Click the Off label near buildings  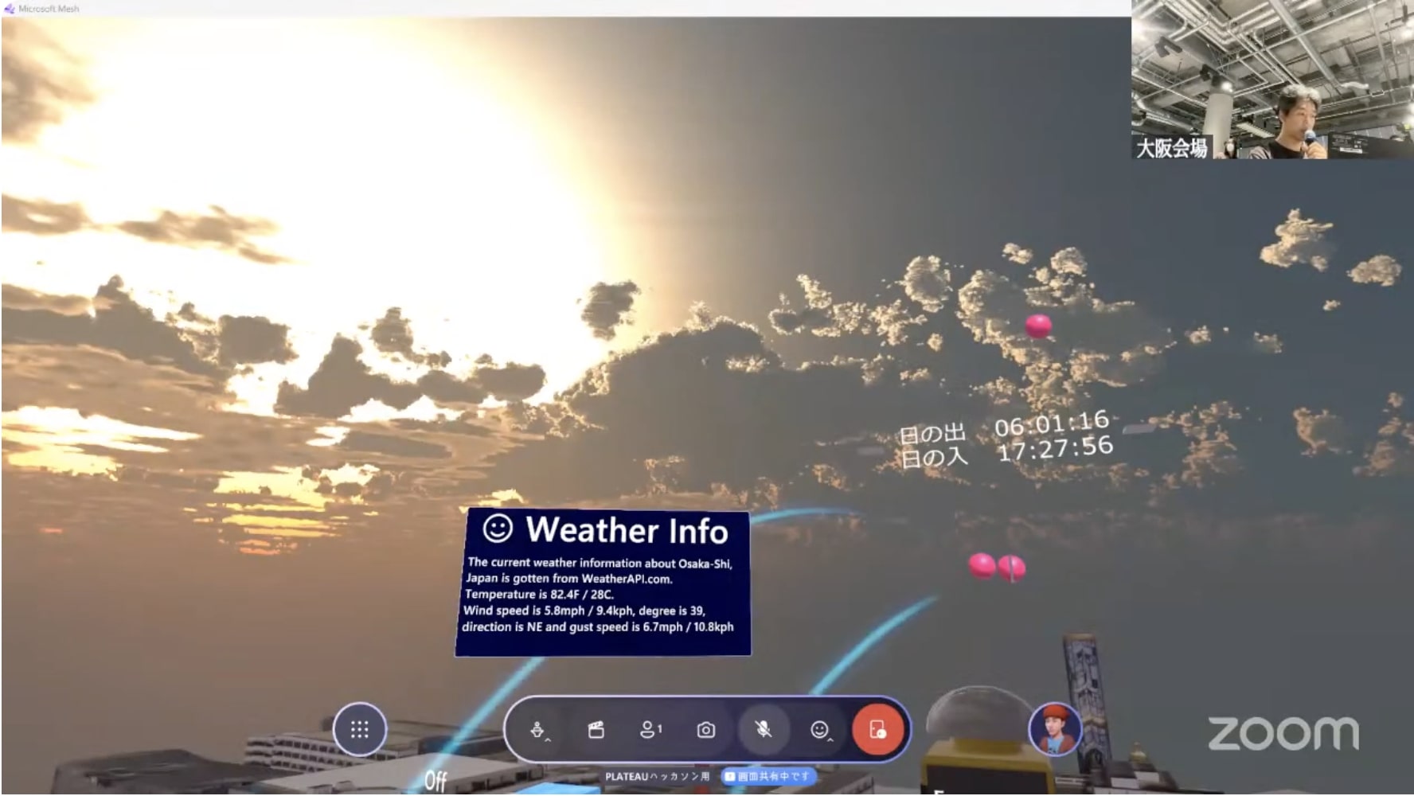[436, 781]
